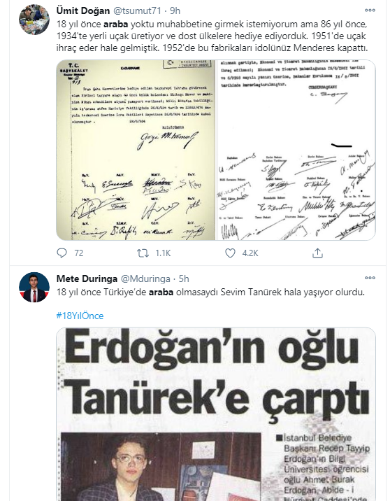The image size is (390, 501).
Task: Like Ümit Doğan's tweet with heart icon
Action: (x=230, y=253)
